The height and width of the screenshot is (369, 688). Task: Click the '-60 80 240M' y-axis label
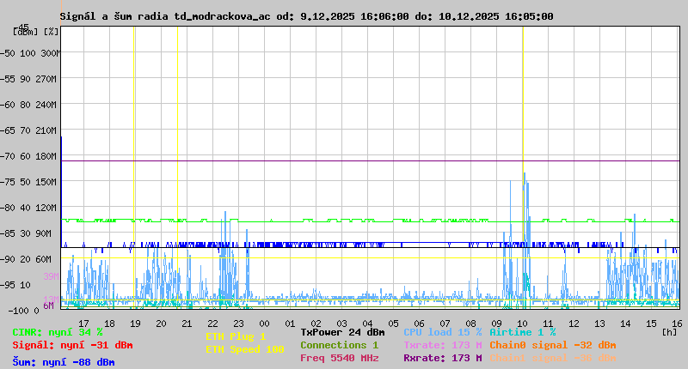click(x=28, y=105)
